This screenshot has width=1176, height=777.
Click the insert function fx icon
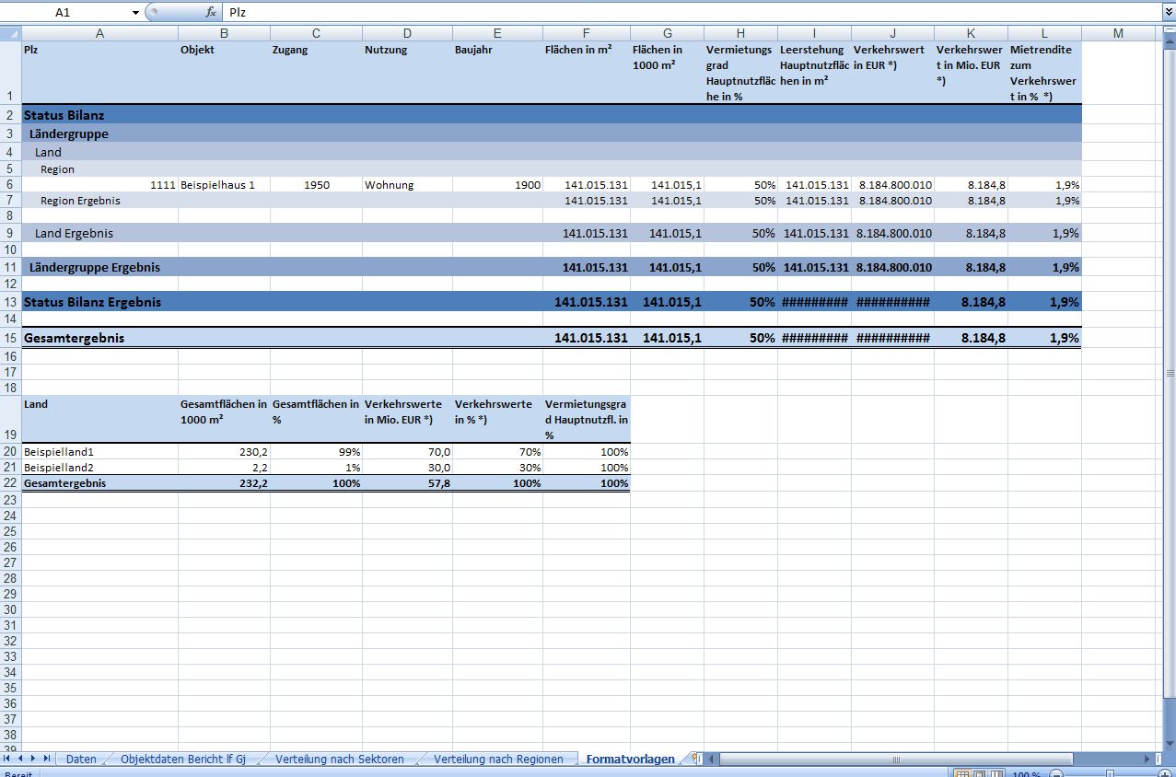point(211,12)
